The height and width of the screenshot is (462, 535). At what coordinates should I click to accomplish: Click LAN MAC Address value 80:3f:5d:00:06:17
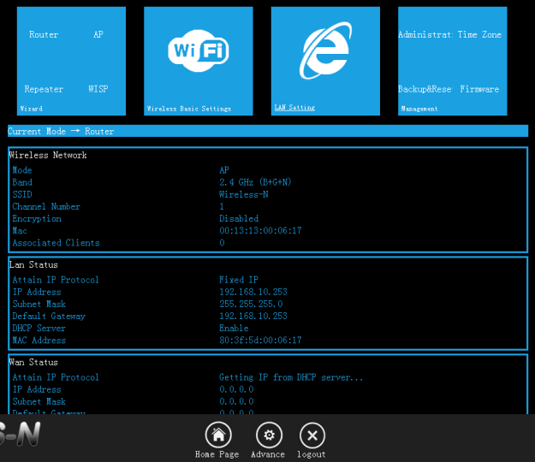260,341
